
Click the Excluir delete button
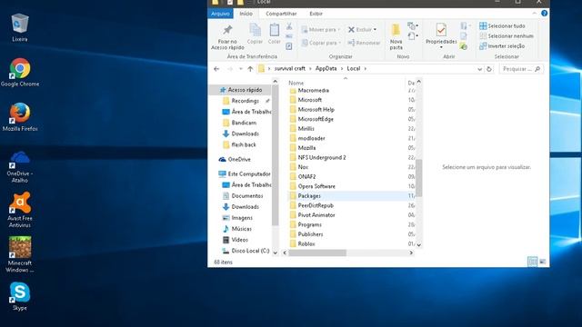point(362,29)
